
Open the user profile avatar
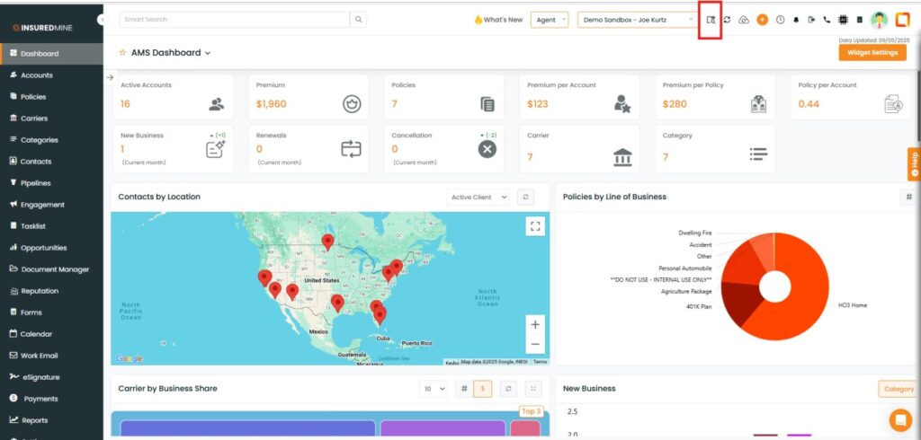coord(880,20)
